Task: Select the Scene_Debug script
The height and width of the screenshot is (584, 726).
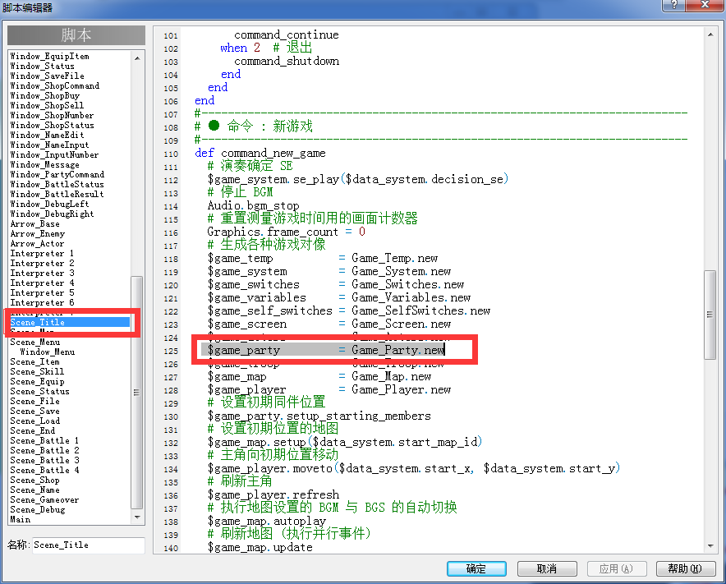Action: (38, 509)
